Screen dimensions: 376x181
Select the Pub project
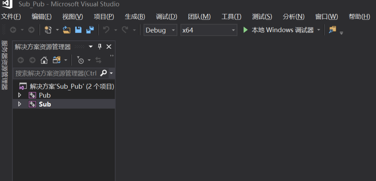pos(45,95)
